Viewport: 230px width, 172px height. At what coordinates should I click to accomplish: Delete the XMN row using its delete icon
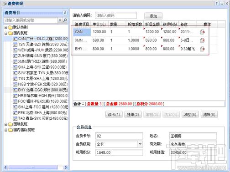pyautogui.click(x=202, y=40)
